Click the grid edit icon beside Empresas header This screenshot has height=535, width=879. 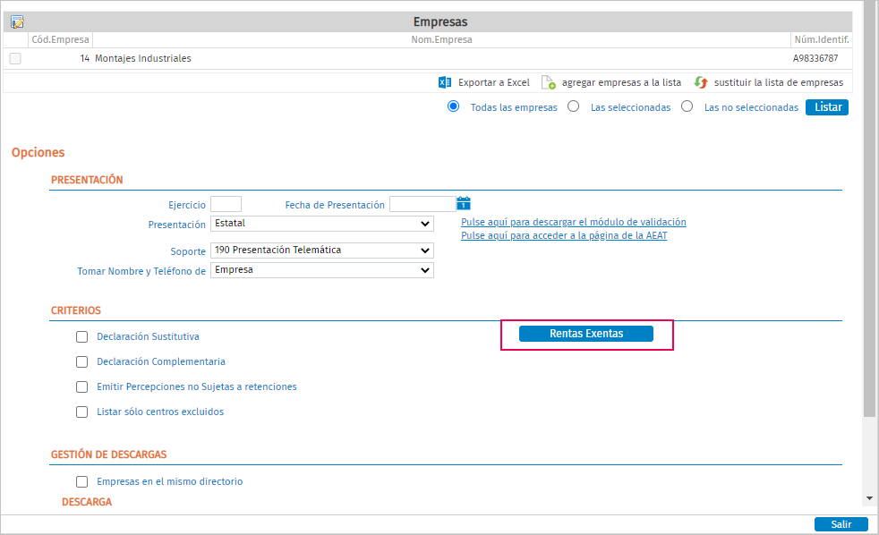tap(17, 22)
